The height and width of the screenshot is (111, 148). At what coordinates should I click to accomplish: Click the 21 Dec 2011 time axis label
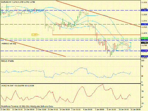click(5, 110)
